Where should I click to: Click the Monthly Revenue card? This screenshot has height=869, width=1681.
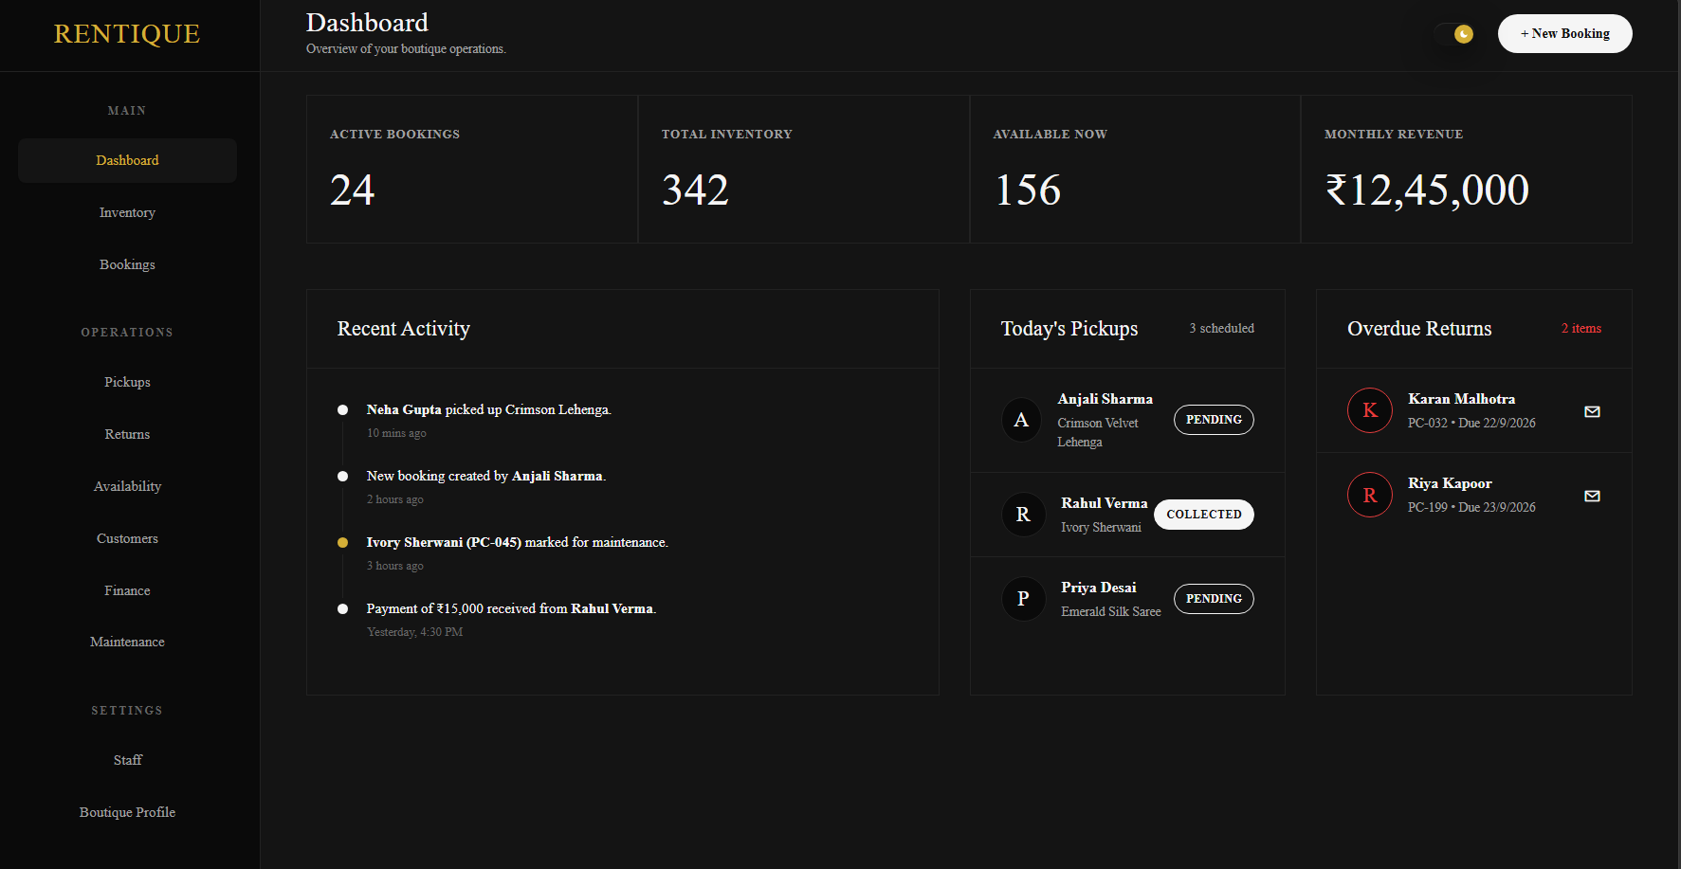point(1467,169)
